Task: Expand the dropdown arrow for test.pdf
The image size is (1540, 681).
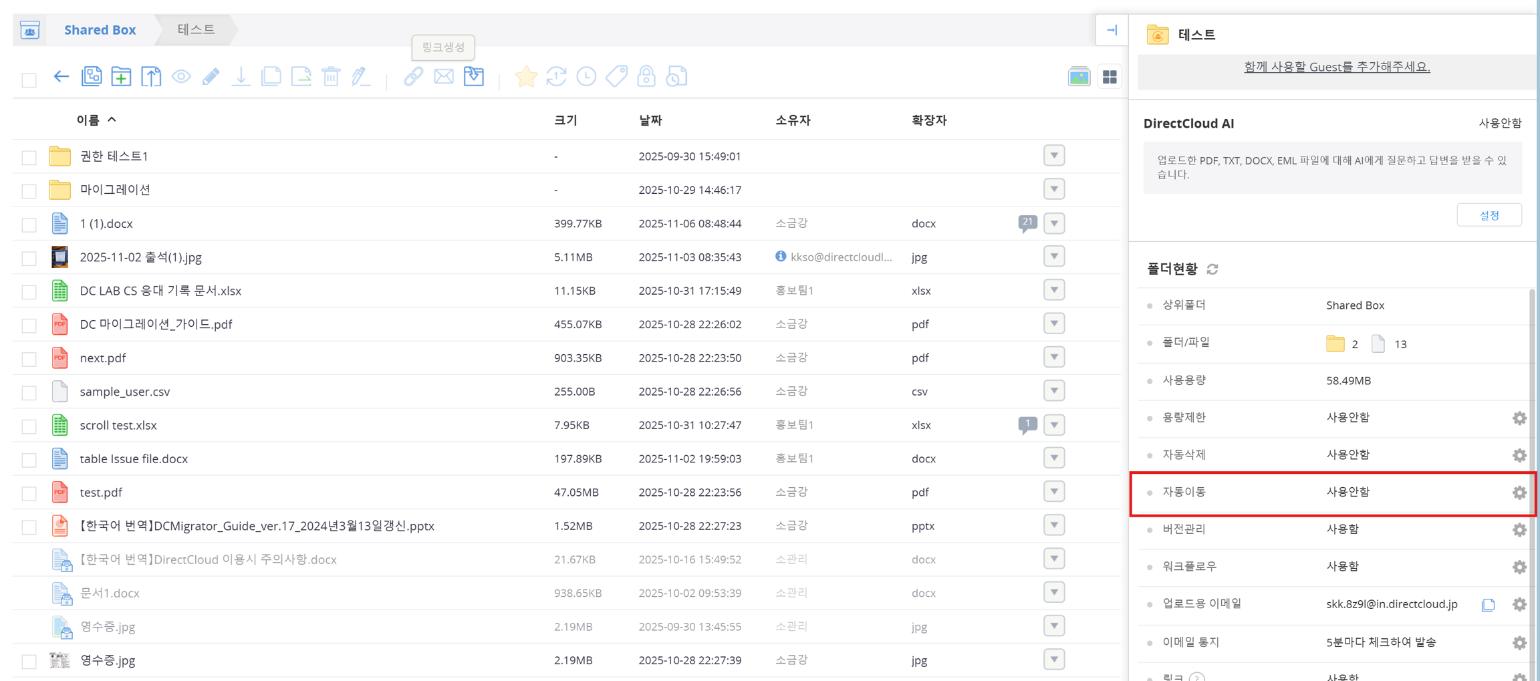Action: 1054,492
